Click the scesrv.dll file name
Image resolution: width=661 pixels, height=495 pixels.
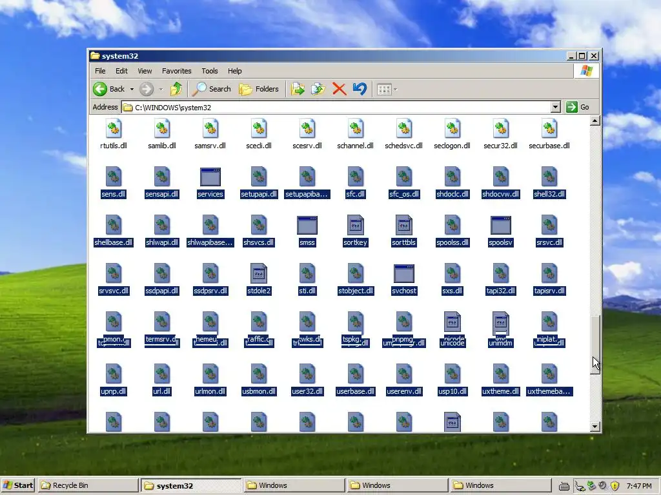pyautogui.click(x=307, y=146)
